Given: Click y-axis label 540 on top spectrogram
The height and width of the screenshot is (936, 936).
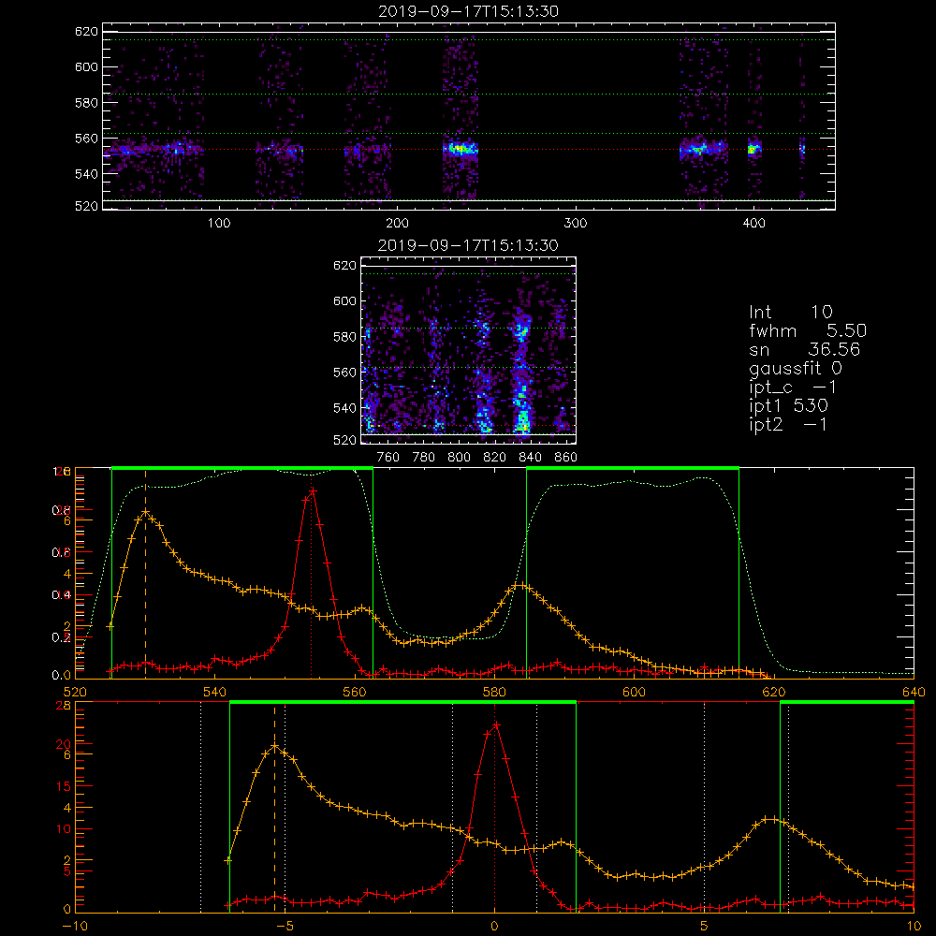Looking at the screenshot, I should pos(86,174).
